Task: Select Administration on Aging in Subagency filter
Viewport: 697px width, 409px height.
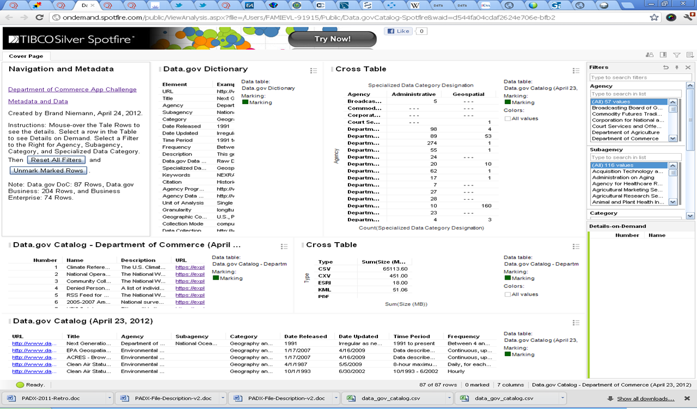Action: (x=629, y=178)
